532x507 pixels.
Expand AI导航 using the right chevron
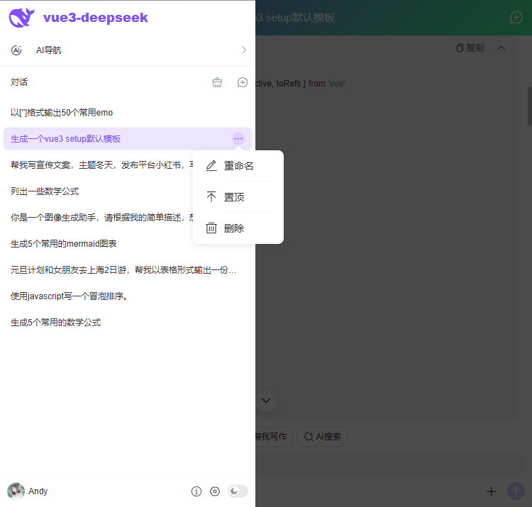pos(243,50)
